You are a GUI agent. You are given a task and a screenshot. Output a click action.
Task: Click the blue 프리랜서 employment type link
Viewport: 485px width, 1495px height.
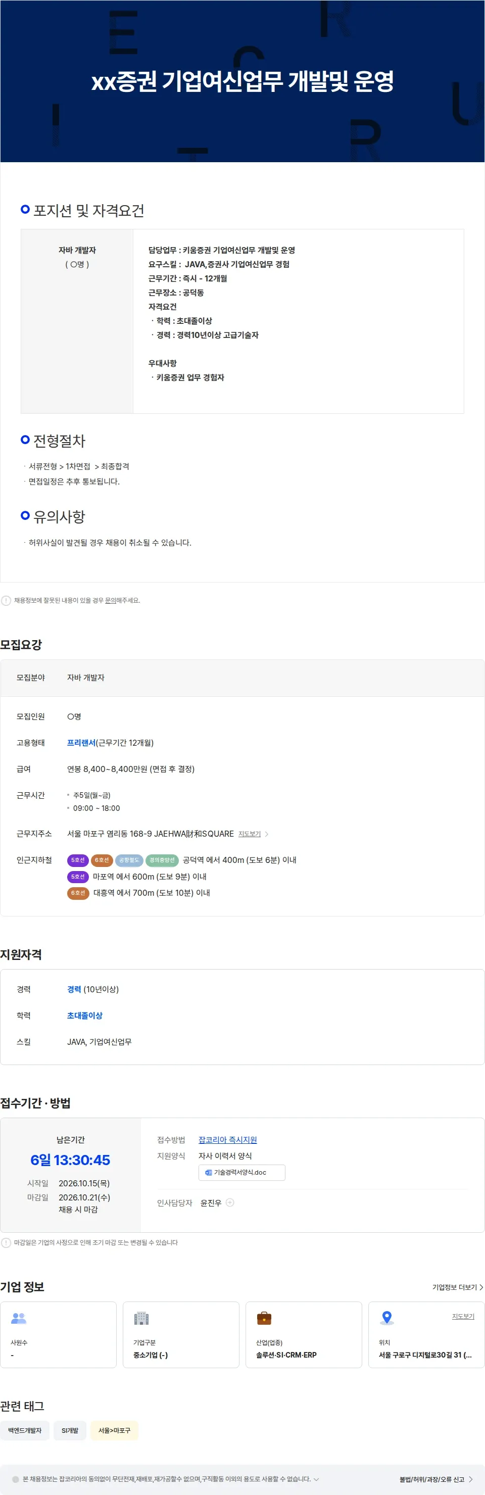tap(81, 743)
